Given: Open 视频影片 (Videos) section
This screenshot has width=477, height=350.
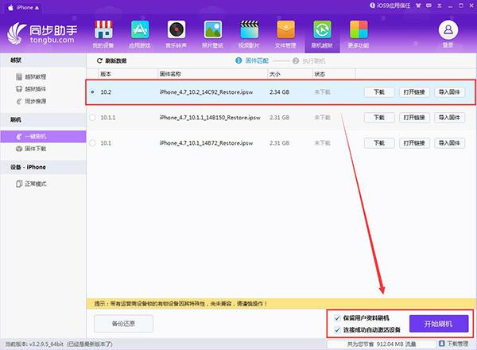Looking at the screenshot, I should 249,34.
